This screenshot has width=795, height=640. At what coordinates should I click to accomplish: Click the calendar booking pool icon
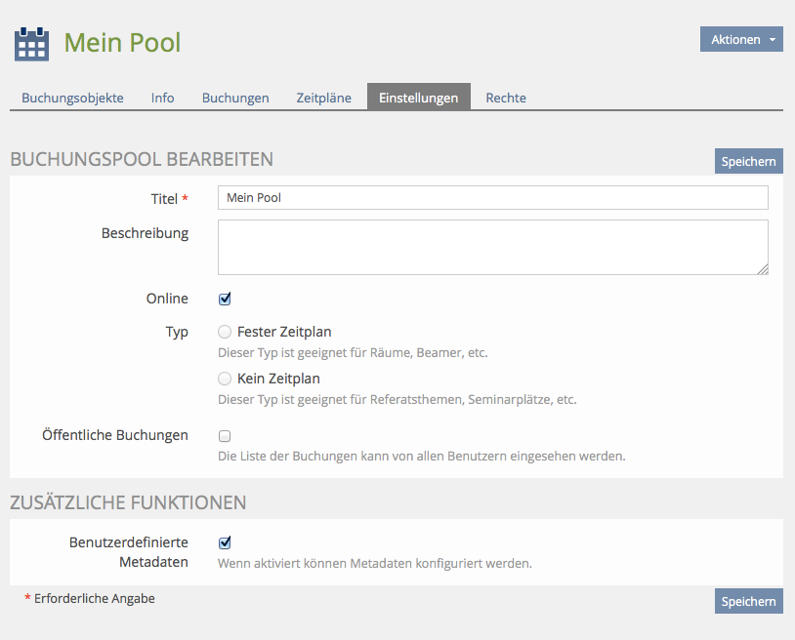point(31,44)
